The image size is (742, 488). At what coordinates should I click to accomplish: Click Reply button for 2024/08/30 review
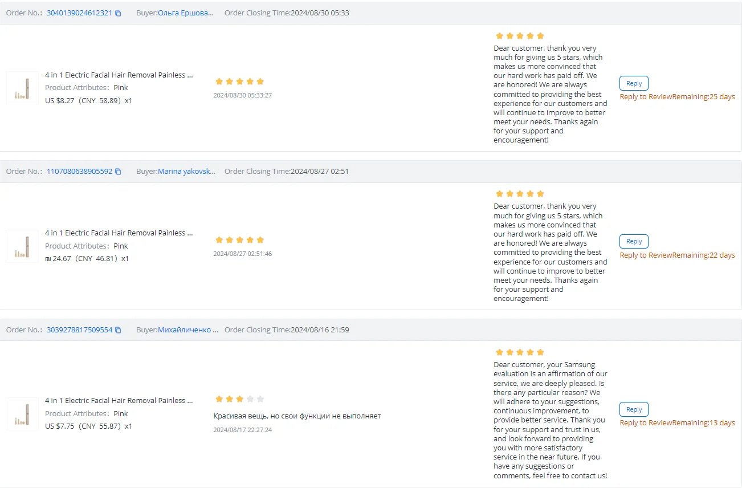634,83
